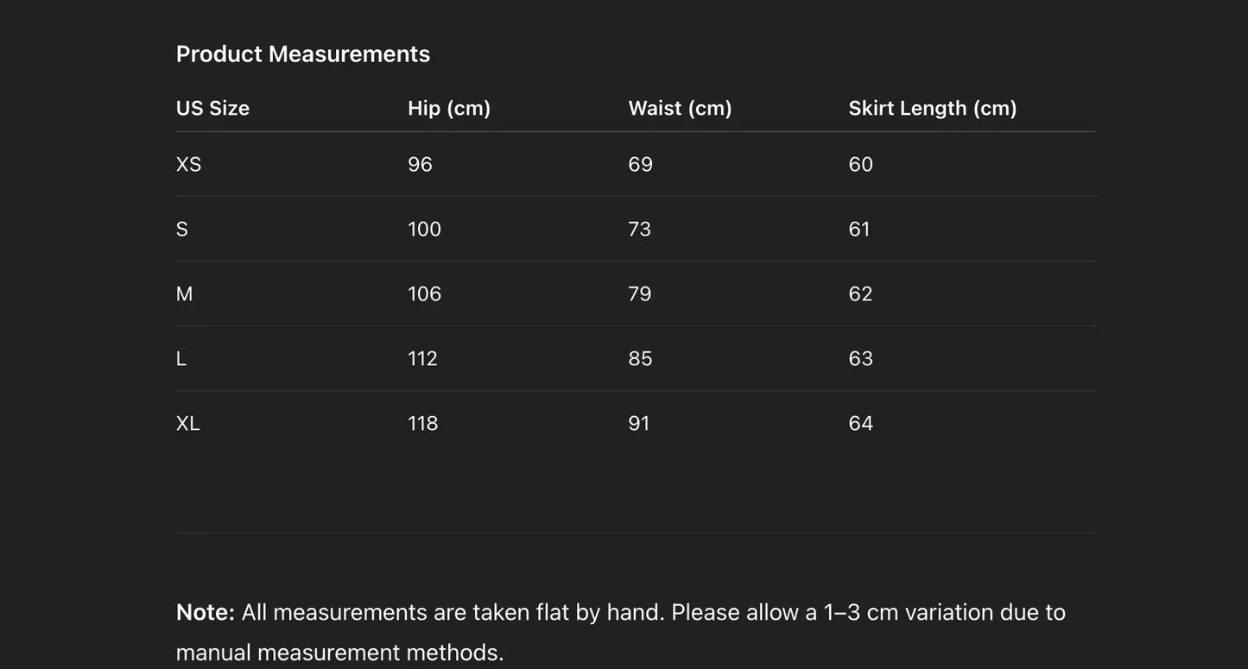Image resolution: width=1248 pixels, height=669 pixels.
Task: Select the M size row label
Action: click(x=184, y=293)
